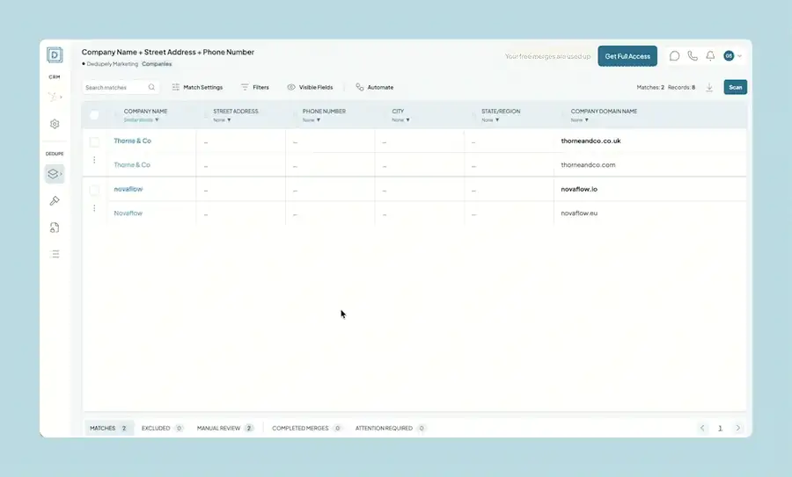Open Match Settings
This screenshot has width=792, height=477.
click(197, 87)
